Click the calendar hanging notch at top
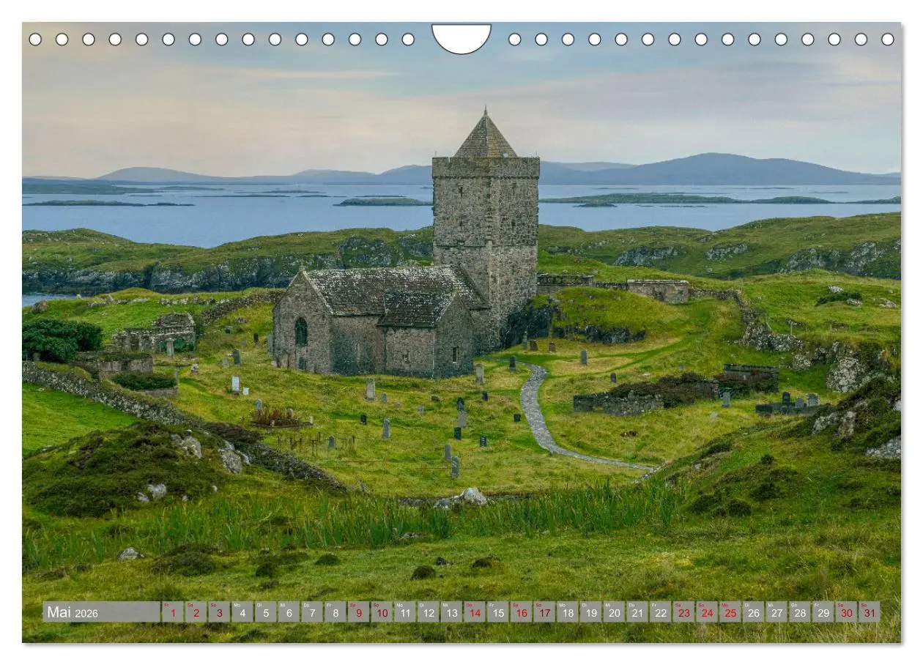The width and height of the screenshot is (923, 665). point(461,39)
